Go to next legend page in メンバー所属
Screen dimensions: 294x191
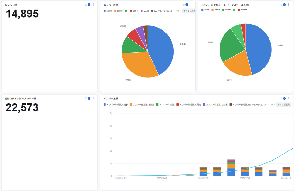(180, 11)
